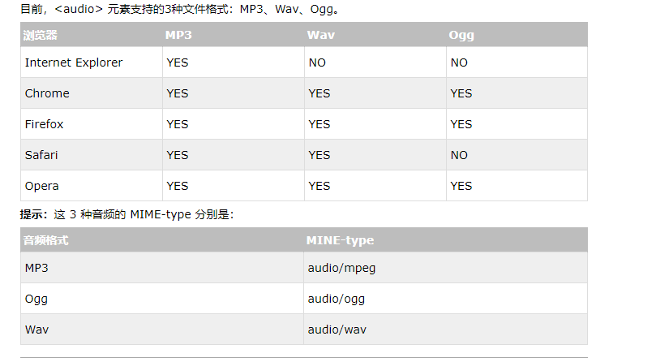This screenshot has width=656, height=362.
Task: Click the bold 提示 label
Action: [x=33, y=215]
